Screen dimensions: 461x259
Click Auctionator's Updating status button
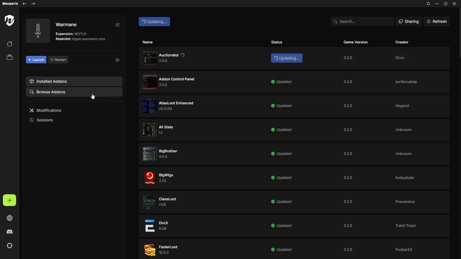(x=287, y=58)
